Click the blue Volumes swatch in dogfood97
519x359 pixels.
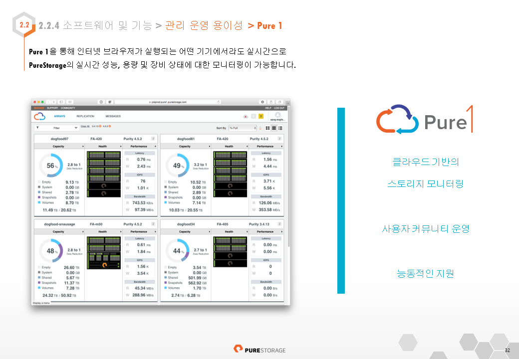39,202
